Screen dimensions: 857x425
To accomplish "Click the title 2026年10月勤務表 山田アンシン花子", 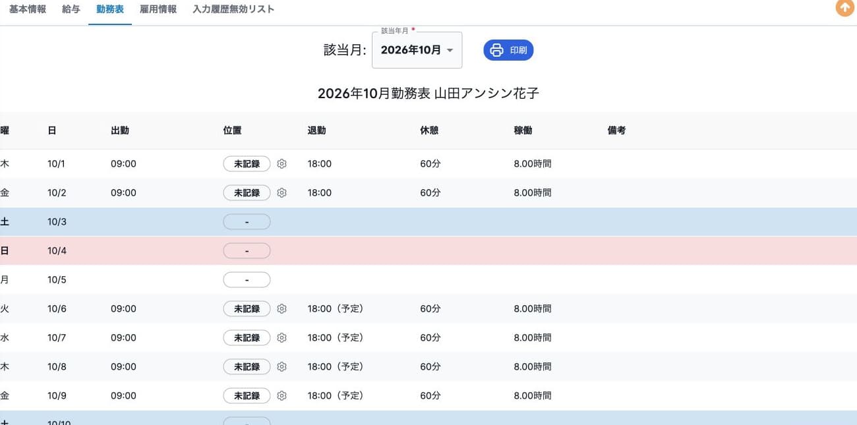I will pos(428,94).
